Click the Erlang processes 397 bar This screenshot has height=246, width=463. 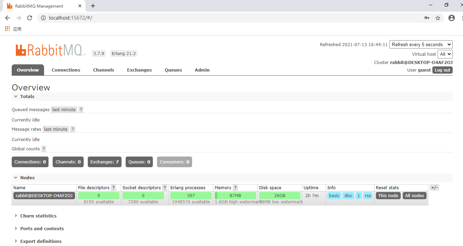point(191,195)
